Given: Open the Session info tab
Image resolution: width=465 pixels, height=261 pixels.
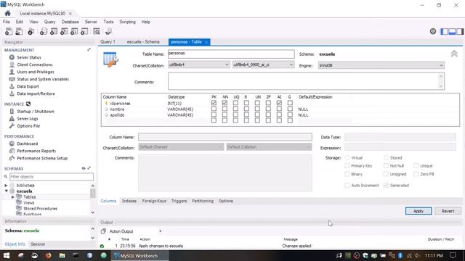Looking at the screenshot, I should click(38, 244).
